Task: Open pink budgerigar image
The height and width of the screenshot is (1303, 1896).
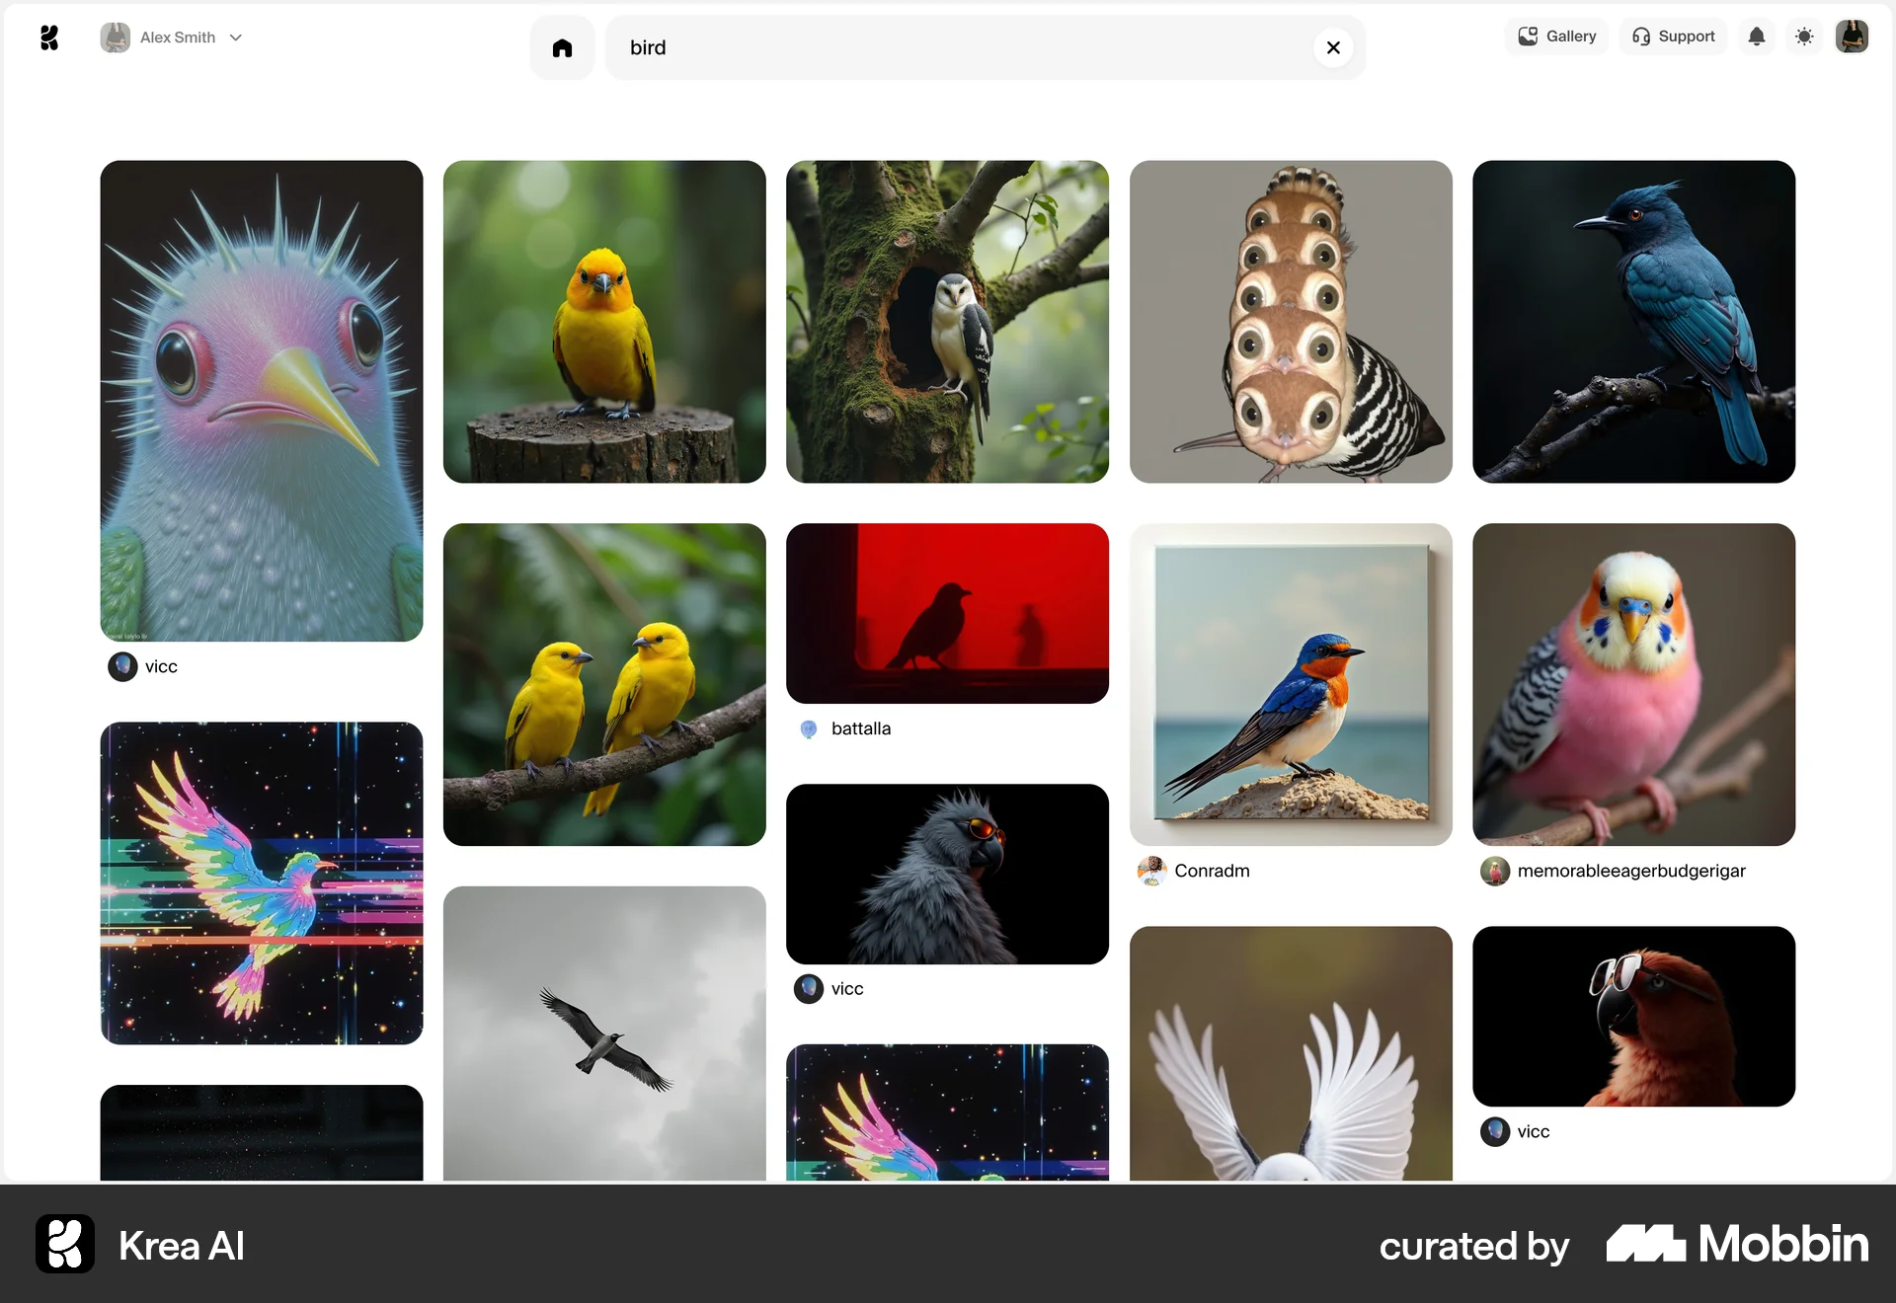Action: (x=1633, y=684)
